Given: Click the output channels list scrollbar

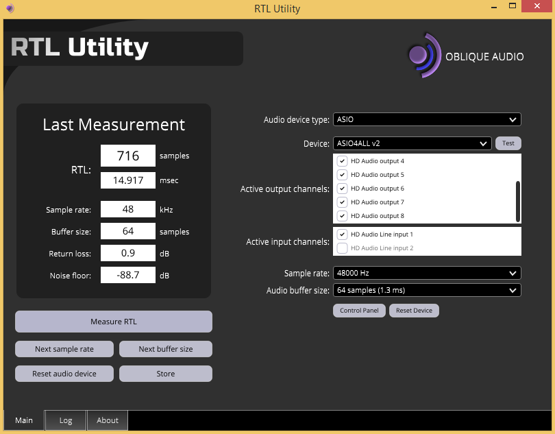Looking at the screenshot, I should (x=518, y=202).
